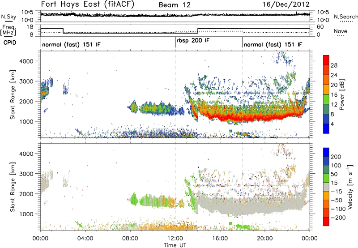Click the '16:00' time axis tick label

coord(220,239)
